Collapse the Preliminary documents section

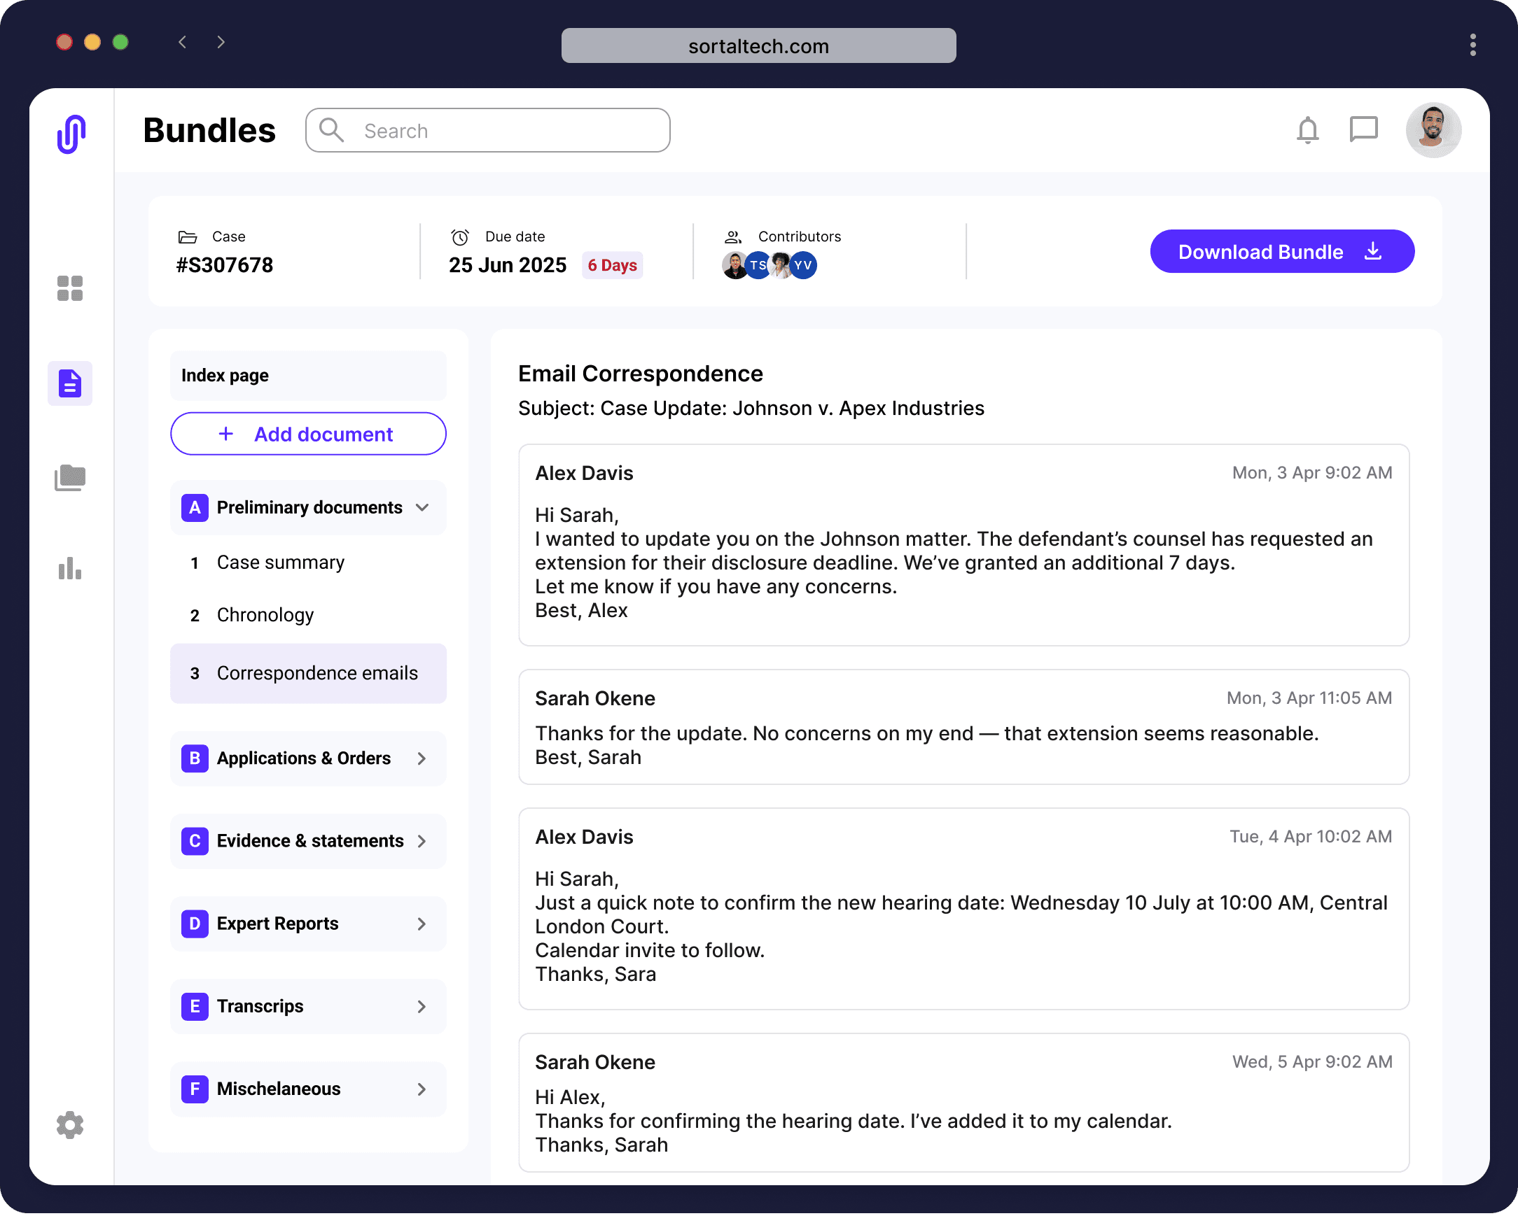coord(422,507)
